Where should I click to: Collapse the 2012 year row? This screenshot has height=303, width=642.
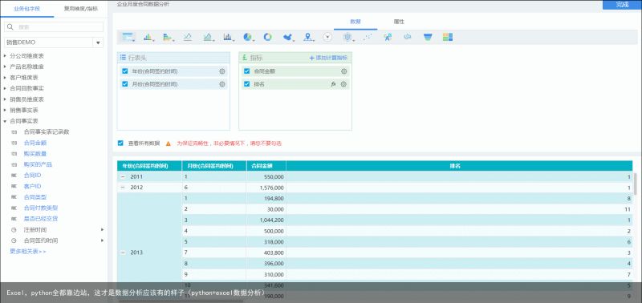[x=123, y=188]
